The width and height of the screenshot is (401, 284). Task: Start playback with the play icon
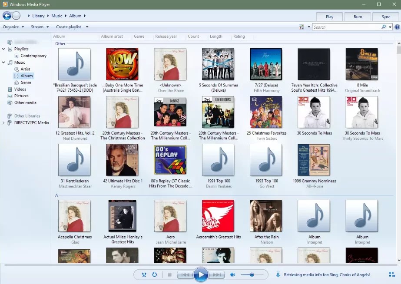201,274
